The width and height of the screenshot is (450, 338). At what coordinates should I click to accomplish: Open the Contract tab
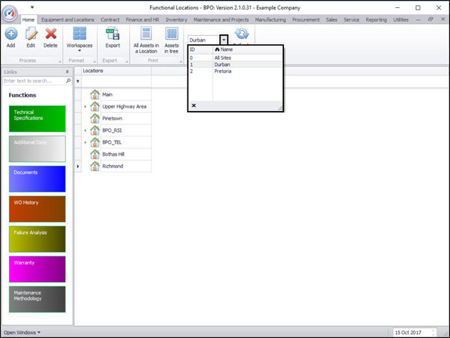pos(110,19)
